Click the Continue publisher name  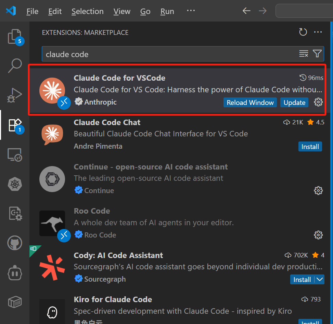click(99, 191)
